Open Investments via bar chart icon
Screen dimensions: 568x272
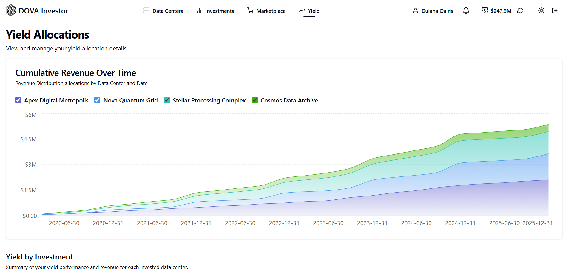[x=199, y=11]
